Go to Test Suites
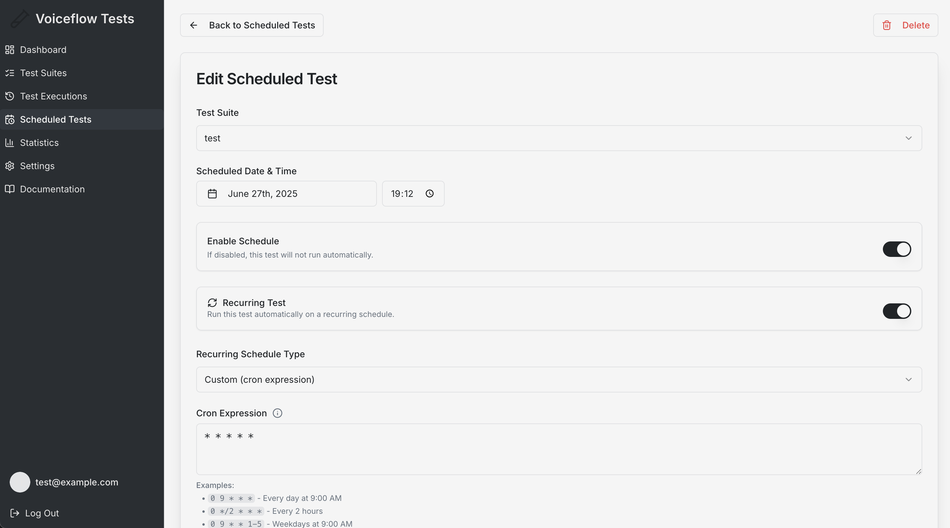The height and width of the screenshot is (528, 950). click(x=82, y=73)
